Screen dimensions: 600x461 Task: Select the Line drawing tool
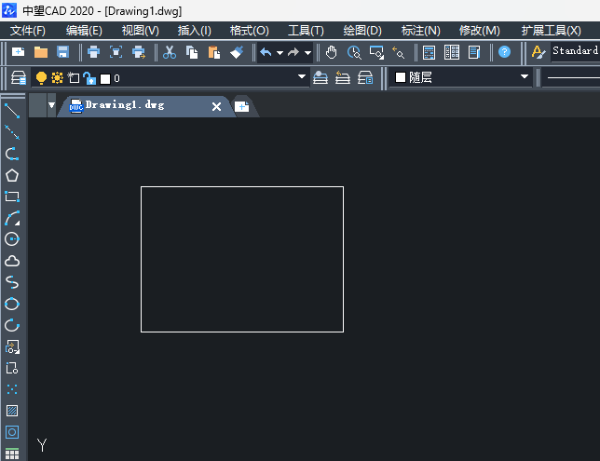tap(12, 111)
